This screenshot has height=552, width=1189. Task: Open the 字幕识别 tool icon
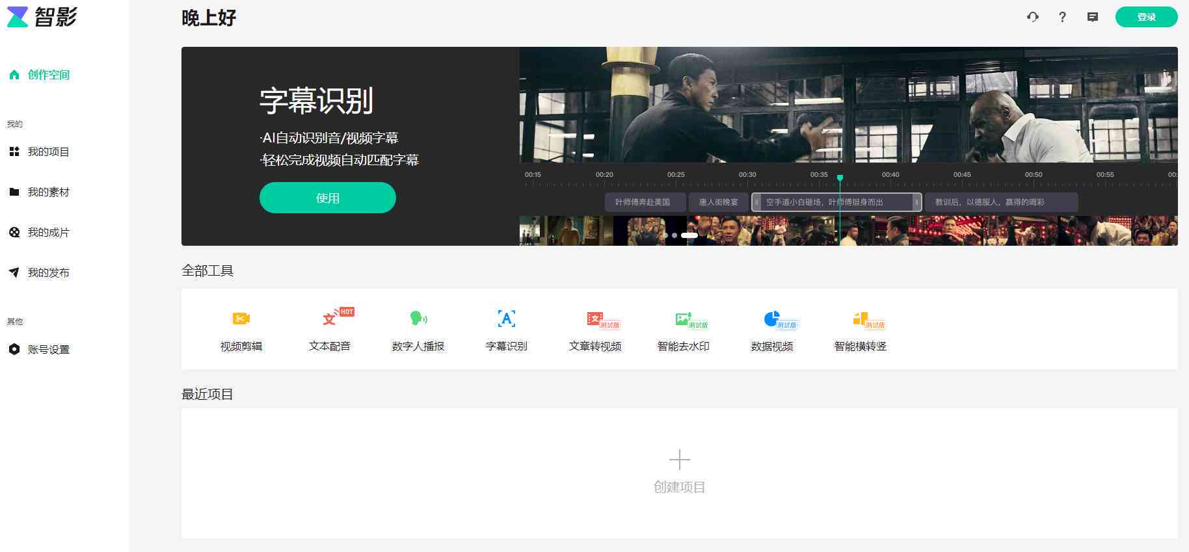click(x=507, y=319)
